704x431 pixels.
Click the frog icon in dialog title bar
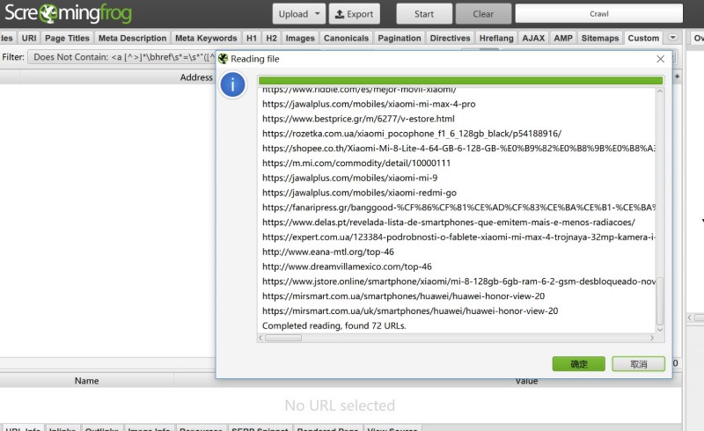point(224,58)
